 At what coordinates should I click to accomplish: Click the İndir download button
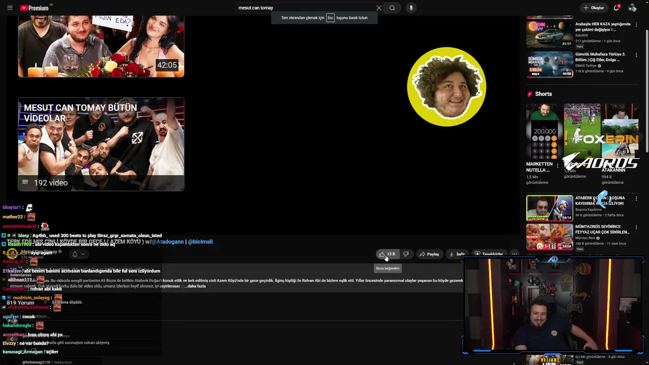457,254
